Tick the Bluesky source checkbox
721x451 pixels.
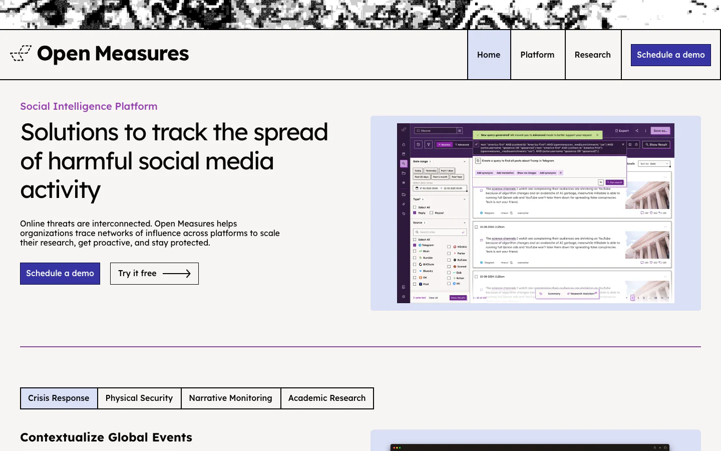(x=415, y=271)
